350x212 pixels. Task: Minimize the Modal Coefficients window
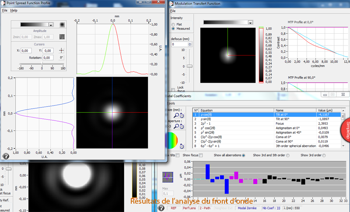[x=325, y=95]
